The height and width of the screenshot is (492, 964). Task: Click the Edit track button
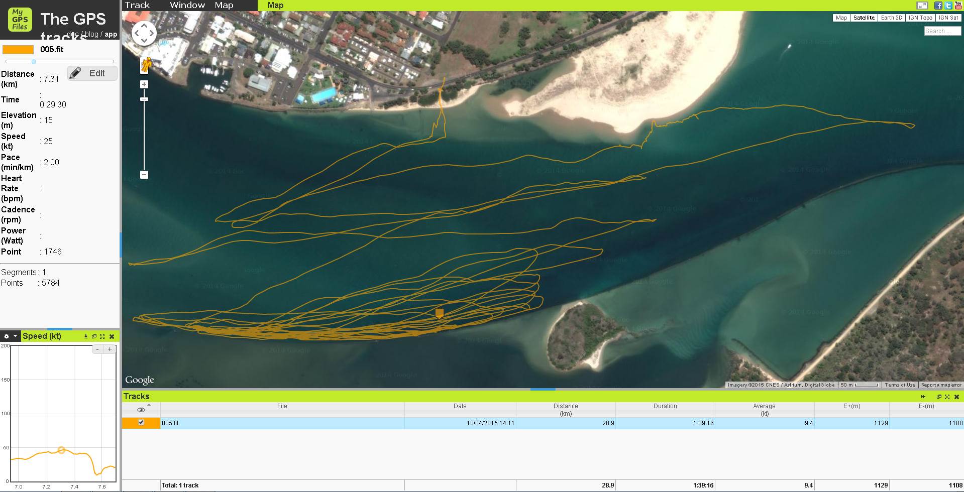pos(92,73)
